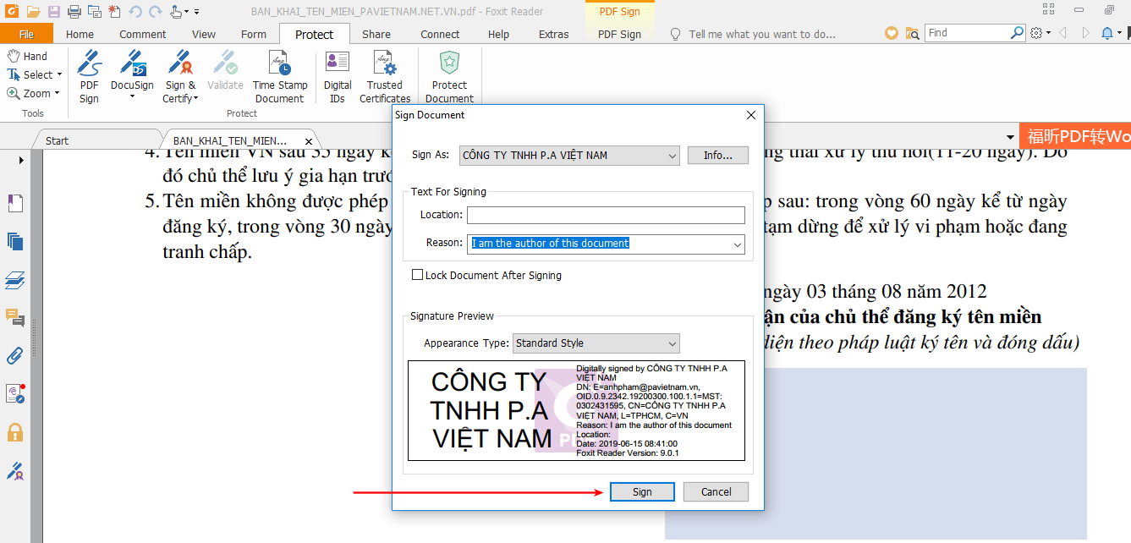Viewport: 1131px width, 543px height.
Task: Open the File menu
Action: [x=26, y=34]
